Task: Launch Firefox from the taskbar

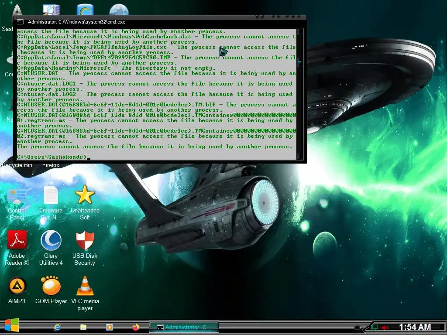Action: point(136,327)
